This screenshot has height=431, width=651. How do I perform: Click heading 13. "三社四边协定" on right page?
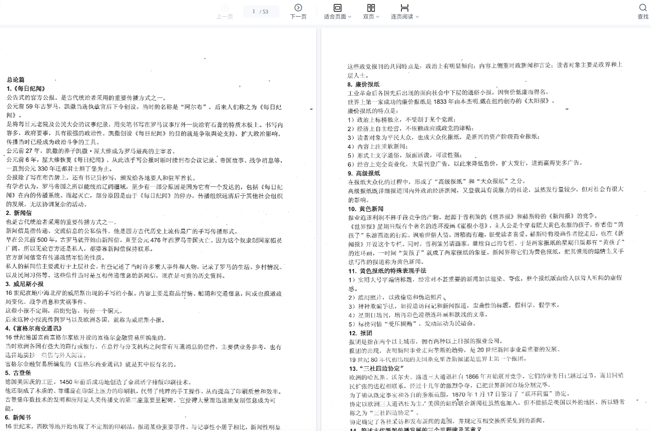click(376, 368)
